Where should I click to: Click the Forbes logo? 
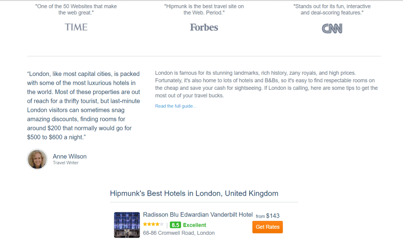tap(204, 27)
